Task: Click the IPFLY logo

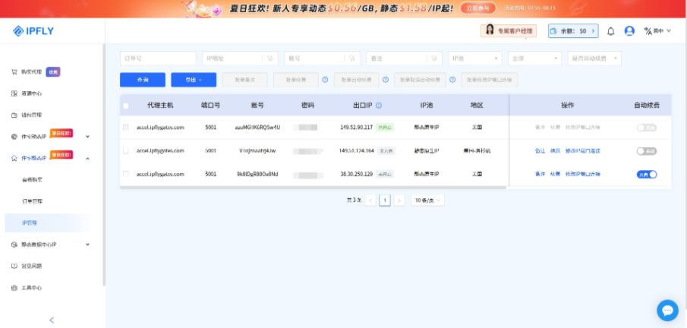Action: click(33, 30)
